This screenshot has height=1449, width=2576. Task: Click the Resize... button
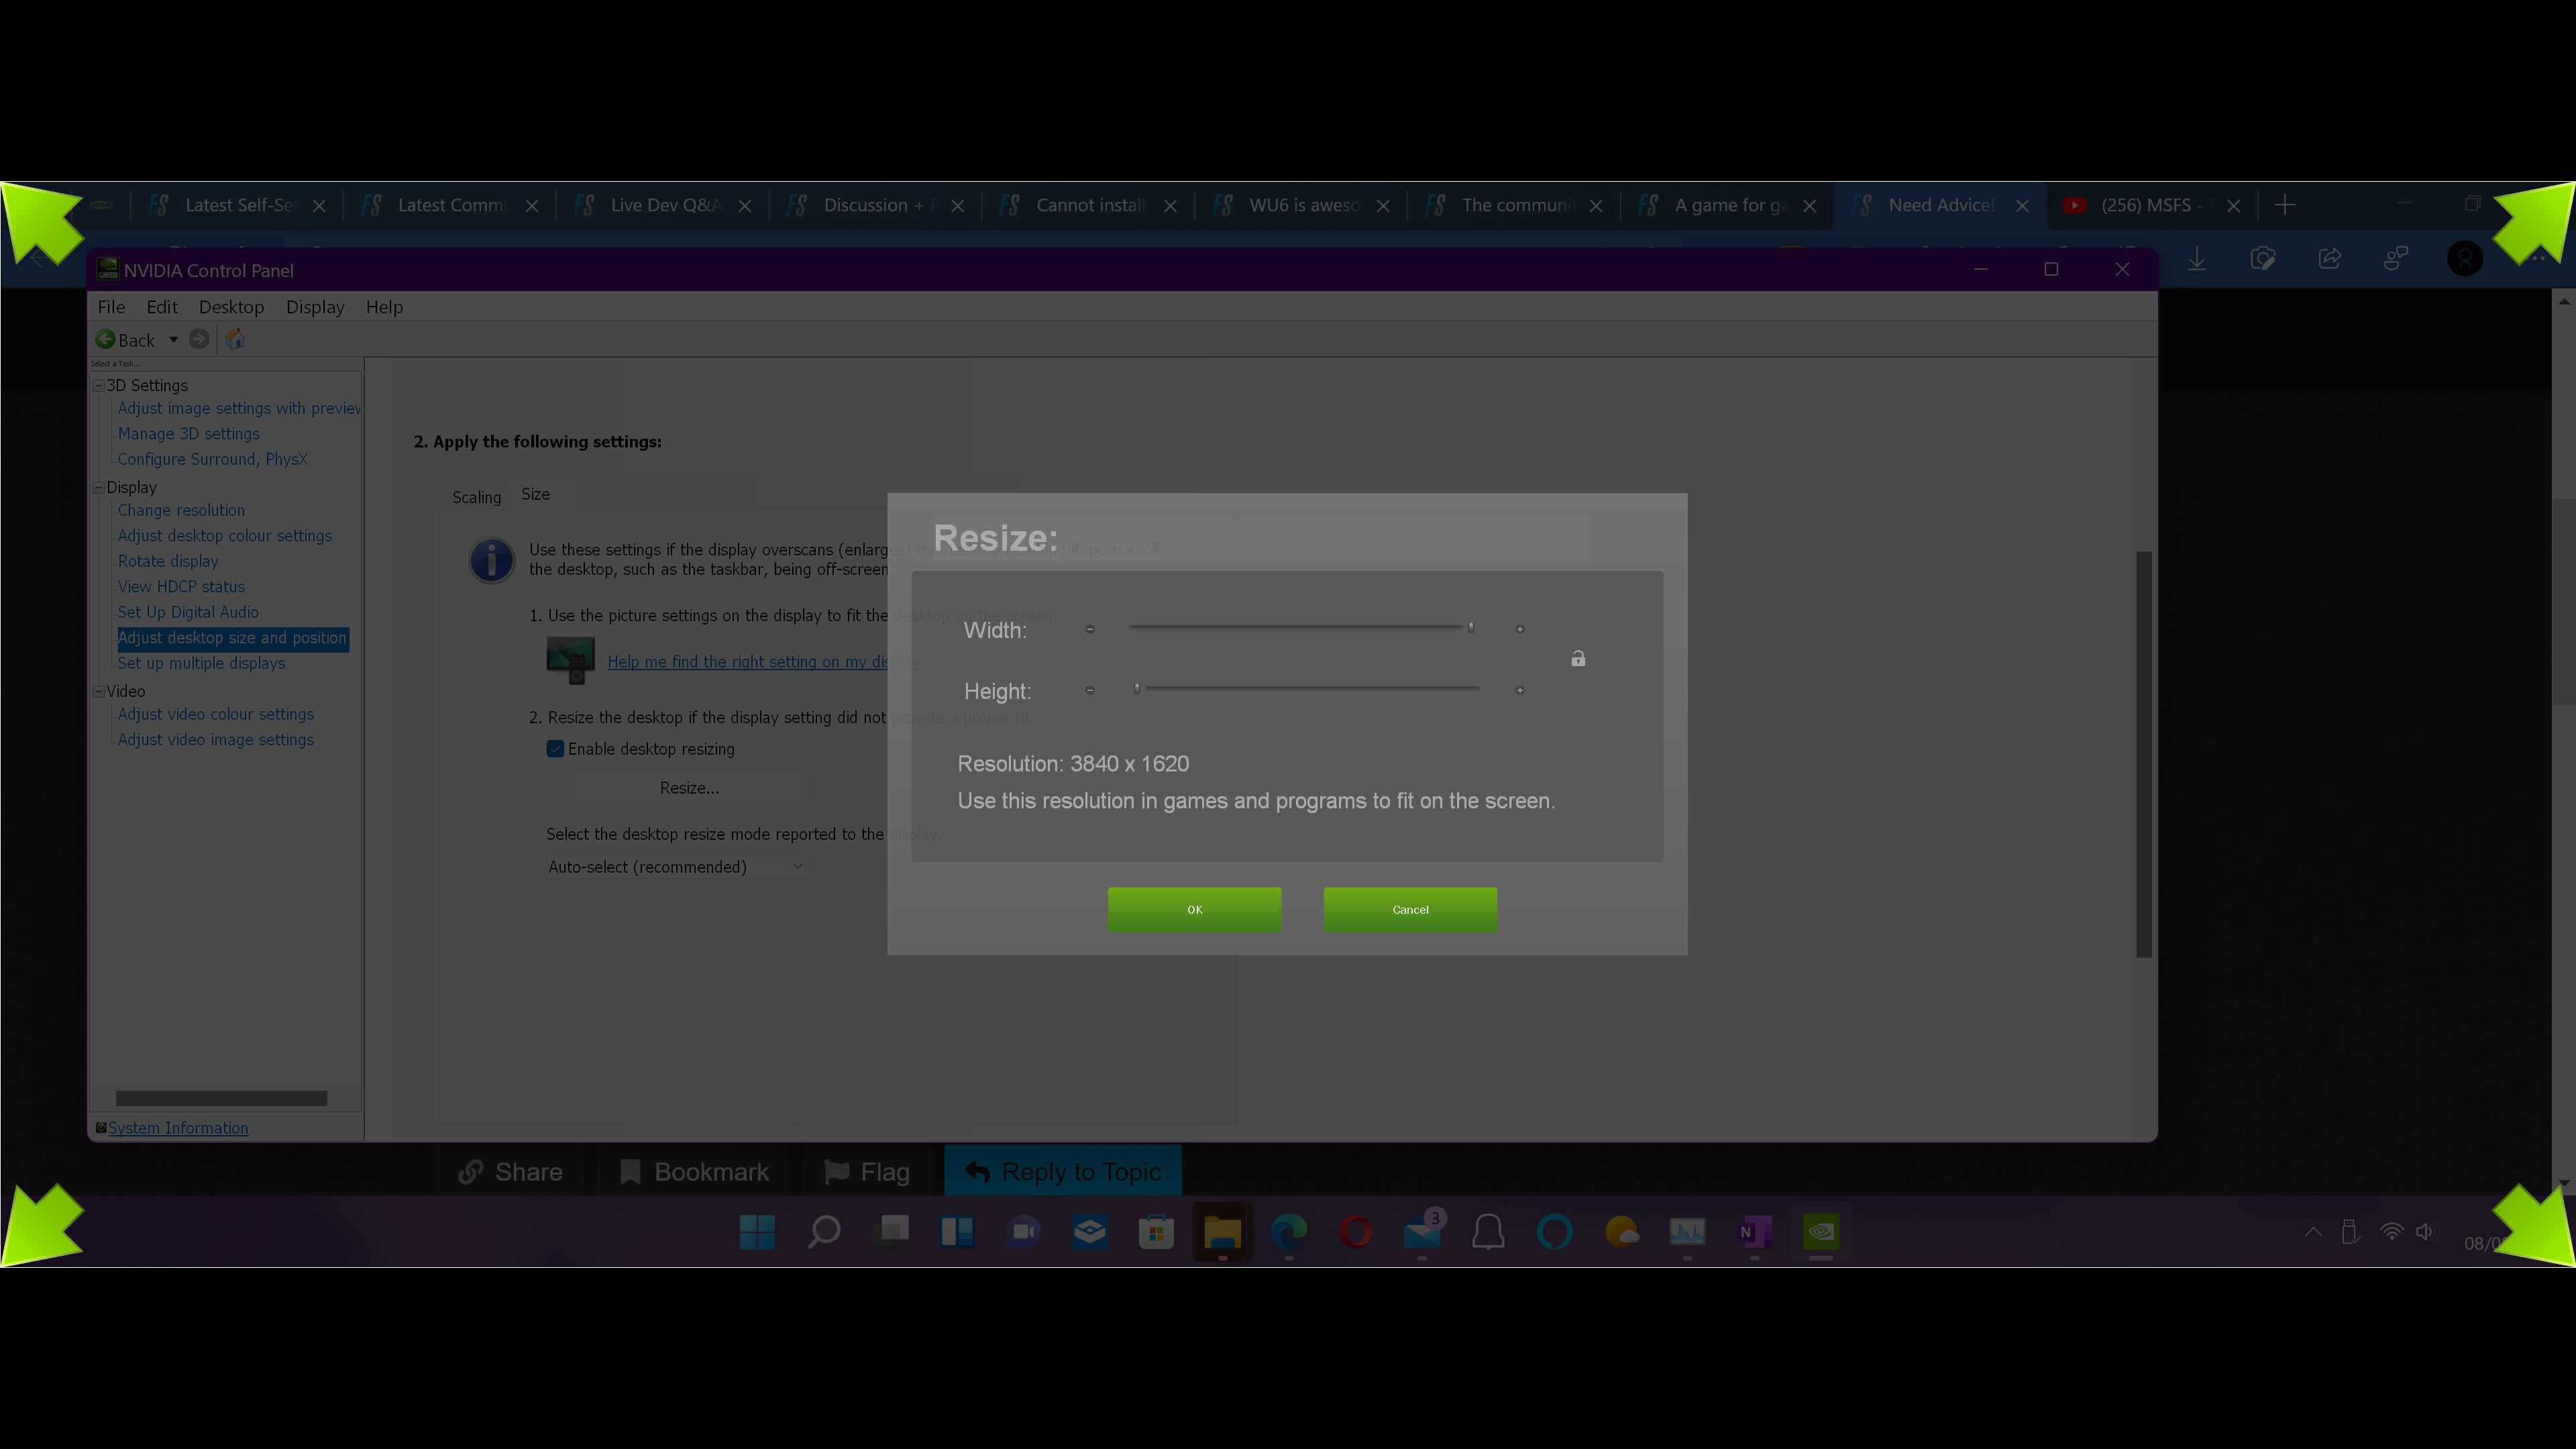pos(689,788)
